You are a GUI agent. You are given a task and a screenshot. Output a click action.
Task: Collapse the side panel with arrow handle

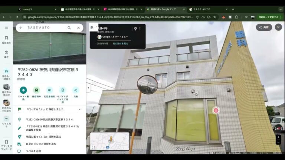(88, 88)
